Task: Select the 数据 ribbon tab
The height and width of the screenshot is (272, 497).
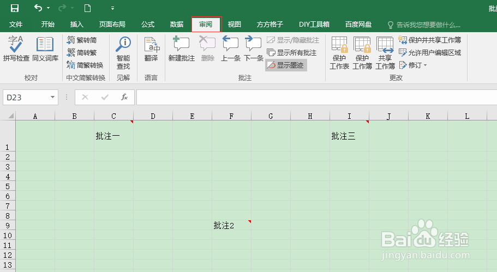Action: [177, 25]
